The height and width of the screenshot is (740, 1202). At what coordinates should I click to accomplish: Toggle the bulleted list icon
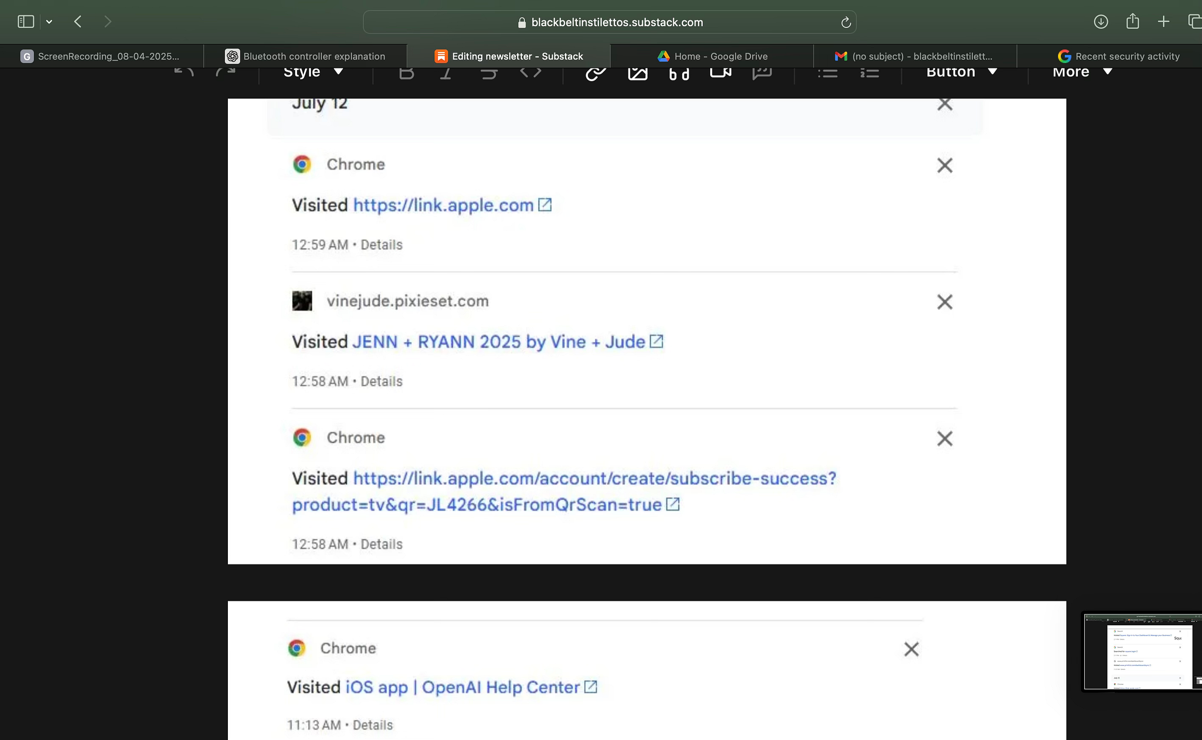click(827, 73)
